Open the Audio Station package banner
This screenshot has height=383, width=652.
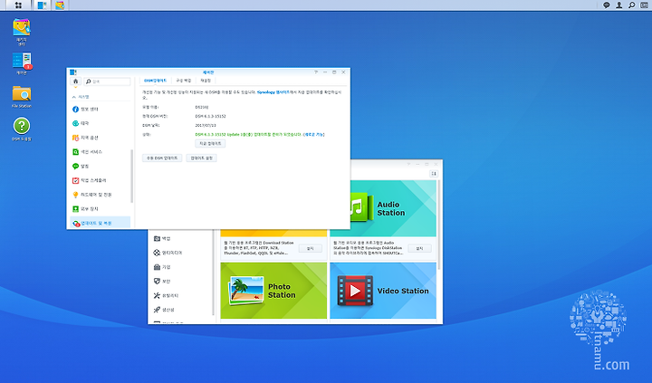tap(393, 208)
